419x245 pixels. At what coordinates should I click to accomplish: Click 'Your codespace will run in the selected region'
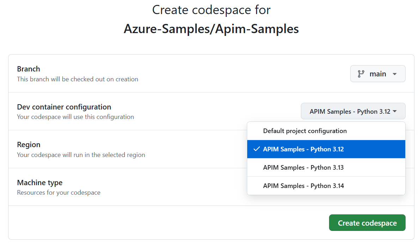click(81, 155)
